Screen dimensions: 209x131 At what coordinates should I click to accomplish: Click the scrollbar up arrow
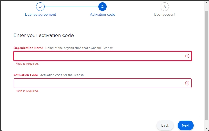206,3
